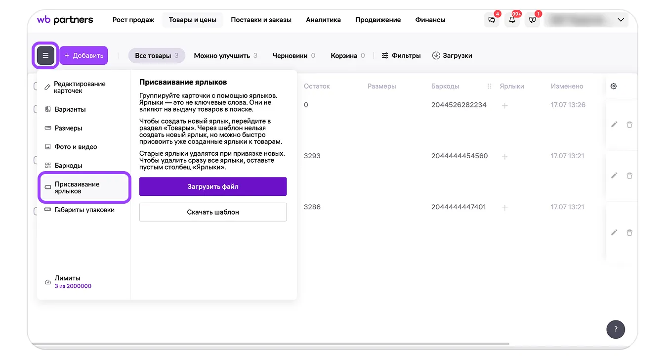The height and width of the screenshot is (360, 664).
Task: Click the drag handle beside Ярлыки column
Action: (490, 86)
